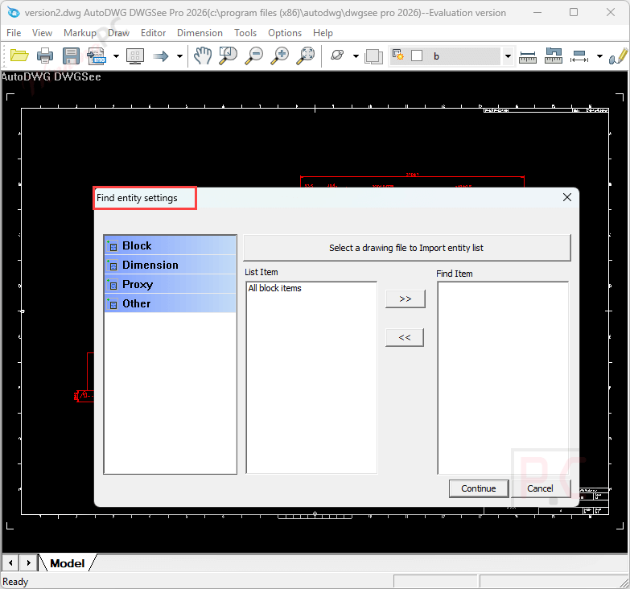Zoom to extents with the magnifier icon
Viewport: 630px width, 589px height.
point(306,56)
